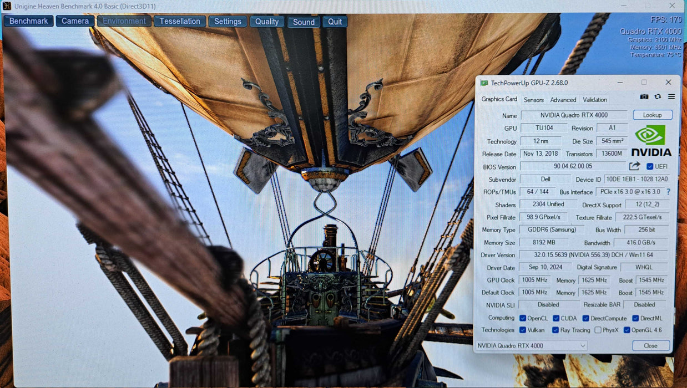687x388 pixels.
Task: Click the Driver Version field value
Action: point(593,255)
